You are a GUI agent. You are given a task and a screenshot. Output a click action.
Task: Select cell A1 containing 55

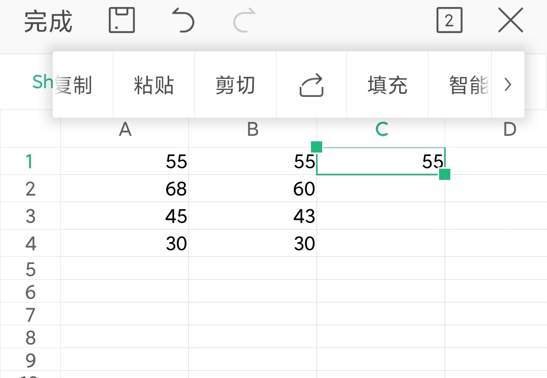coord(125,161)
